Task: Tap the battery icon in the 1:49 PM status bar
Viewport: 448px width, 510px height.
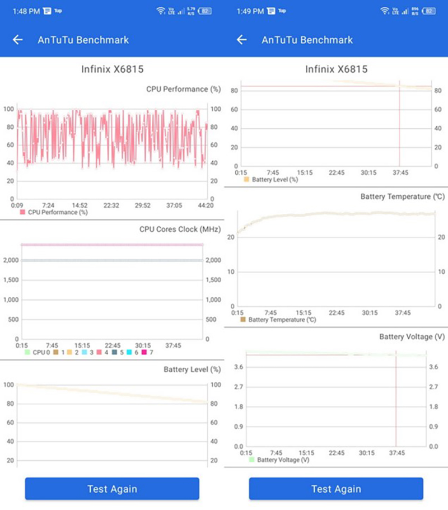Action: [430, 11]
